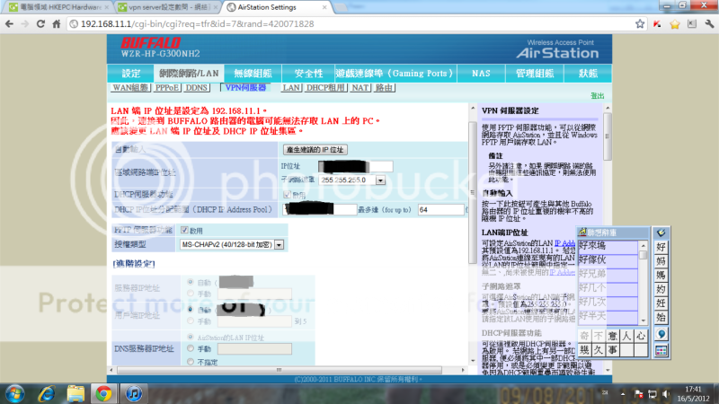Open Windows Explorer folder on the taskbar

[x=75, y=394]
